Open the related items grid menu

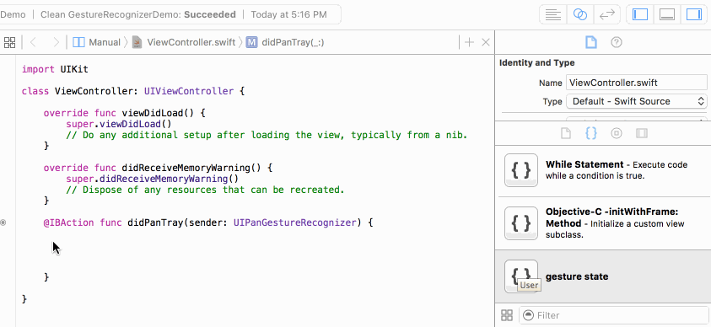[x=9, y=43]
